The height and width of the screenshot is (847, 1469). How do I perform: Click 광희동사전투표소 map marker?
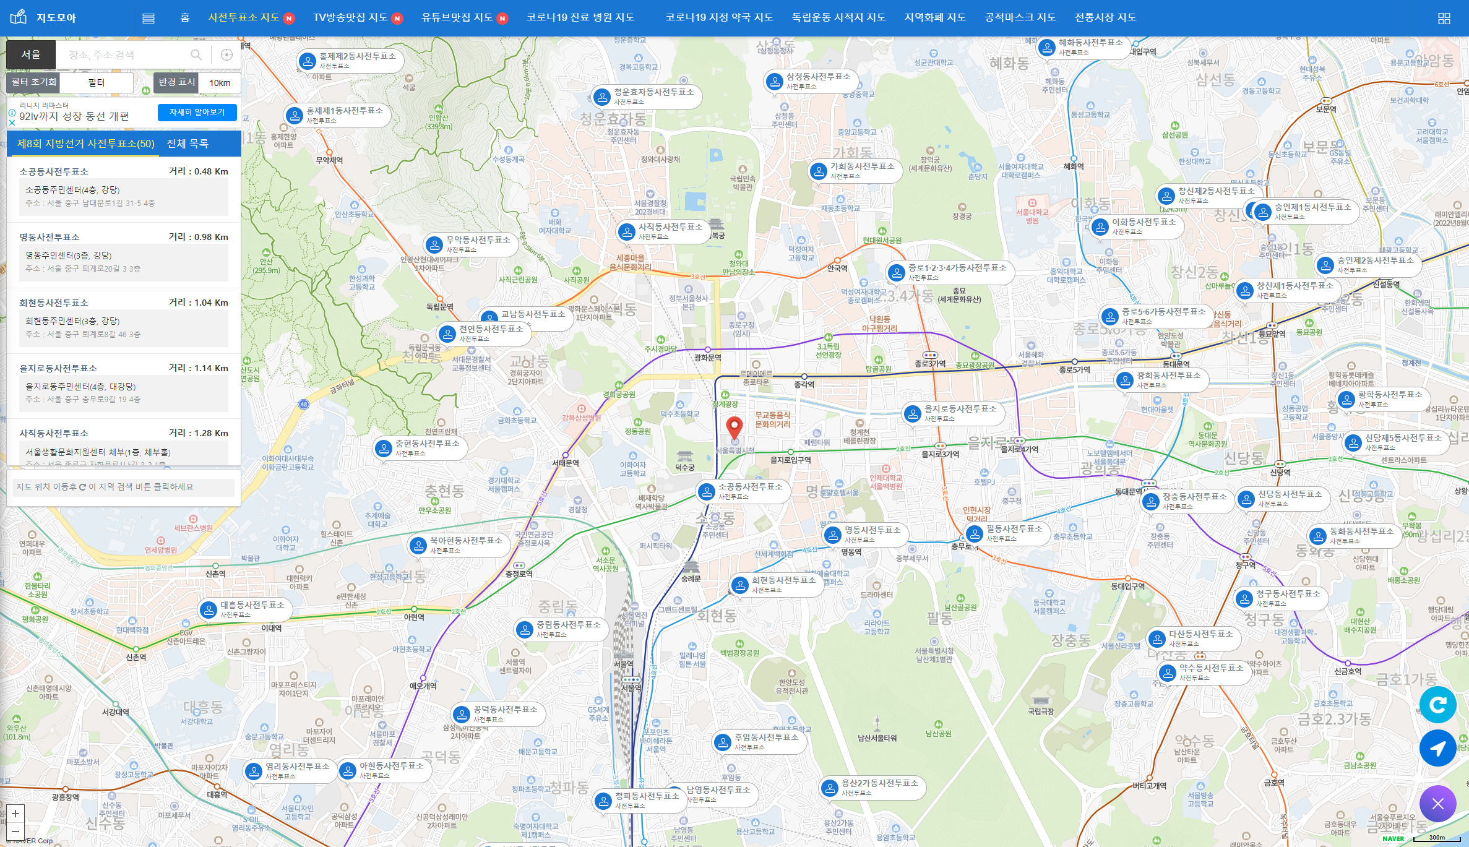[x=1161, y=380]
